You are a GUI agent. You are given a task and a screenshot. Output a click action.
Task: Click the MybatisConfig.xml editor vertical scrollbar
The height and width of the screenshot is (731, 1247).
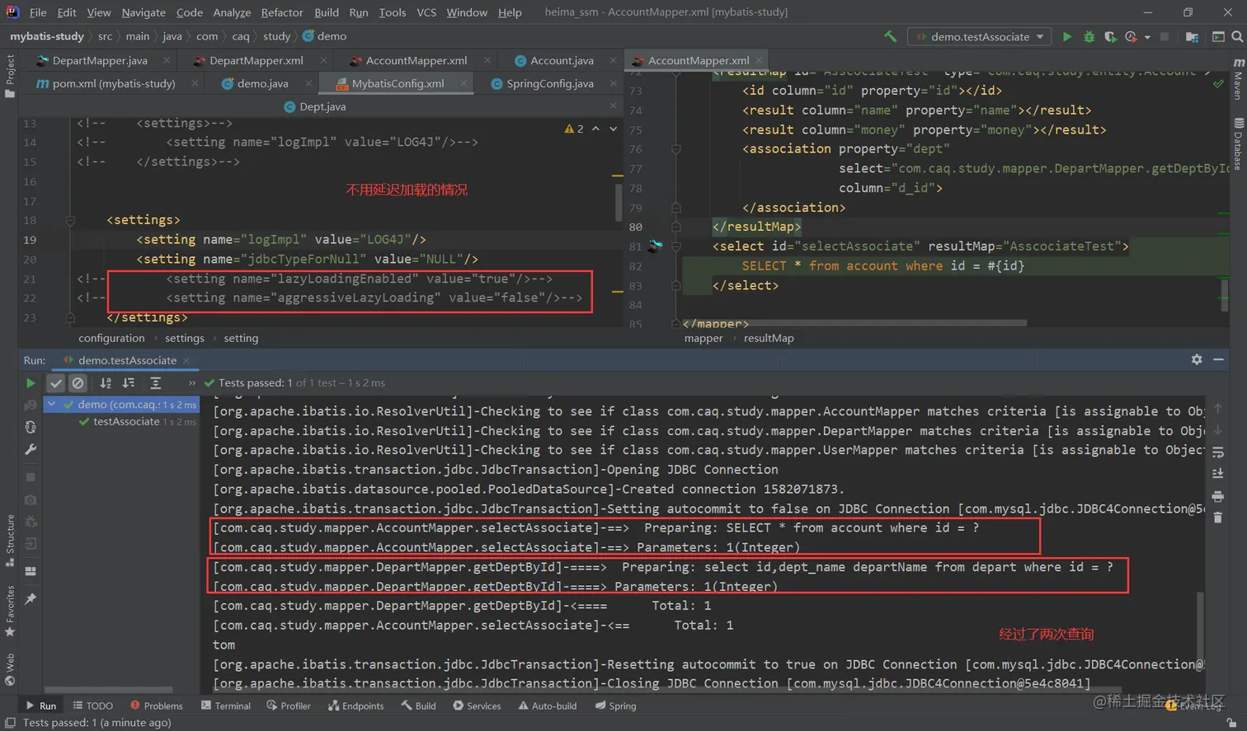coord(619,202)
